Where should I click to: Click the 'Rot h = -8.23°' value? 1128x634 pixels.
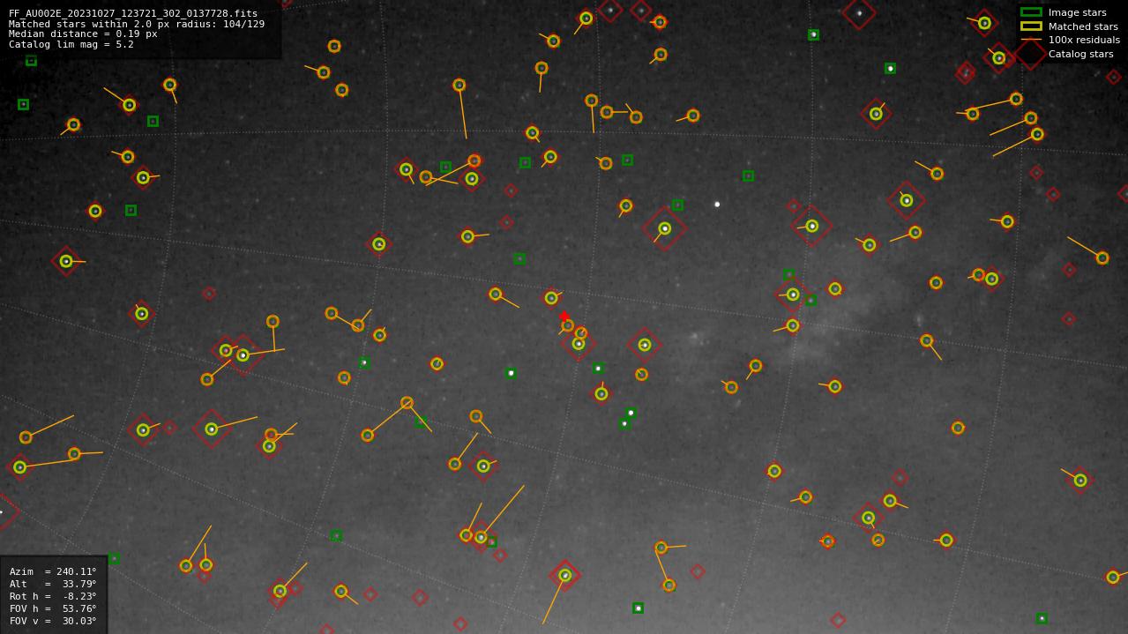53,596
